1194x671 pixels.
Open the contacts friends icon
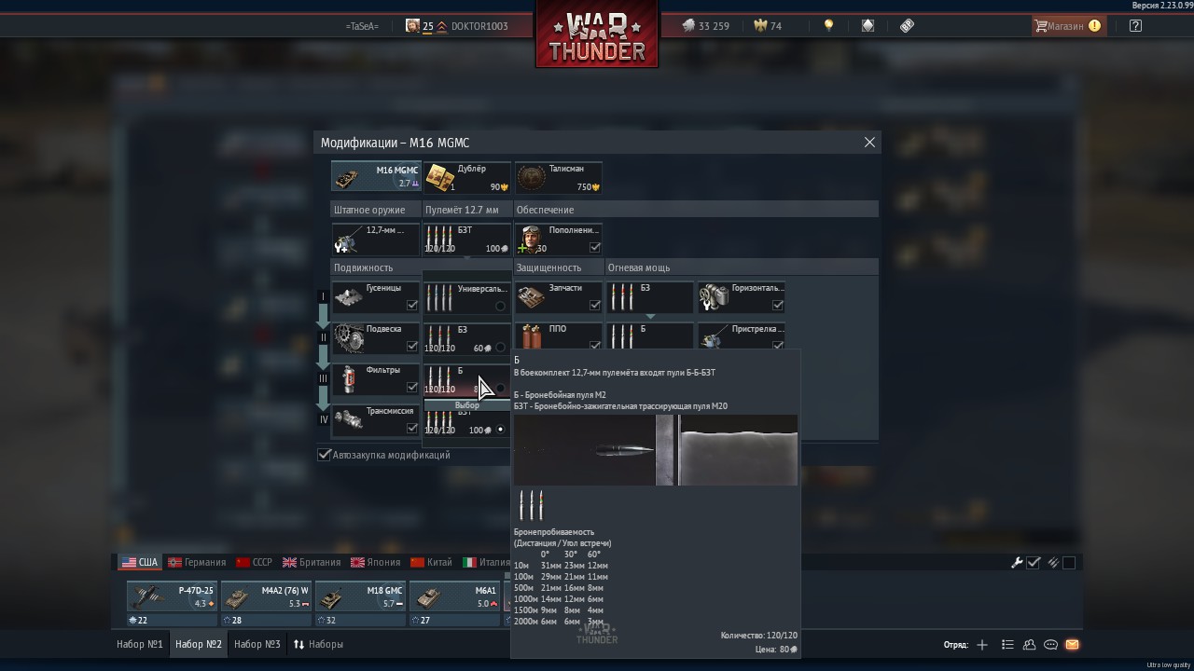(1029, 644)
